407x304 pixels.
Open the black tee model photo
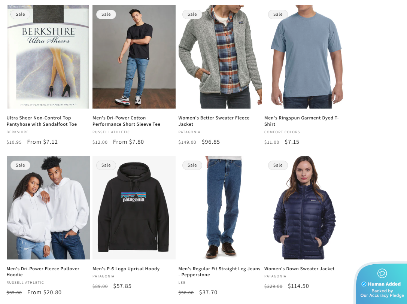pyautogui.click(x=134, y=57)
